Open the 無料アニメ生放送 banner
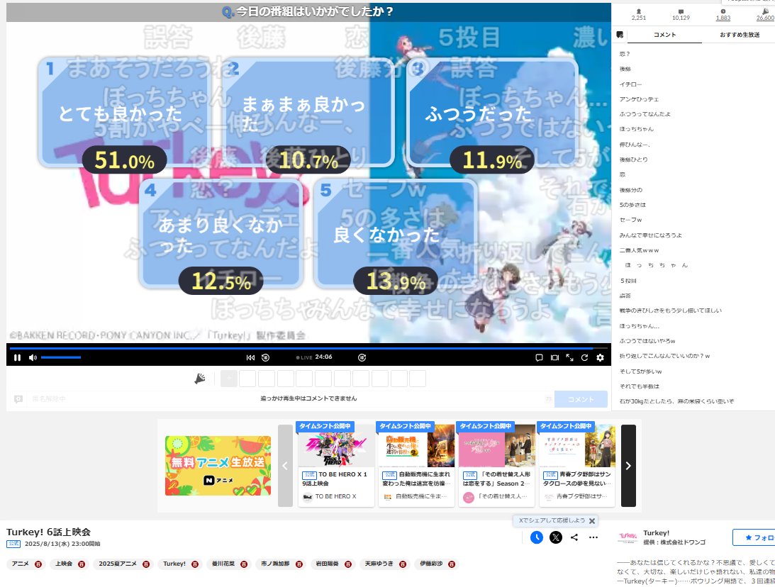 point(218,466)
